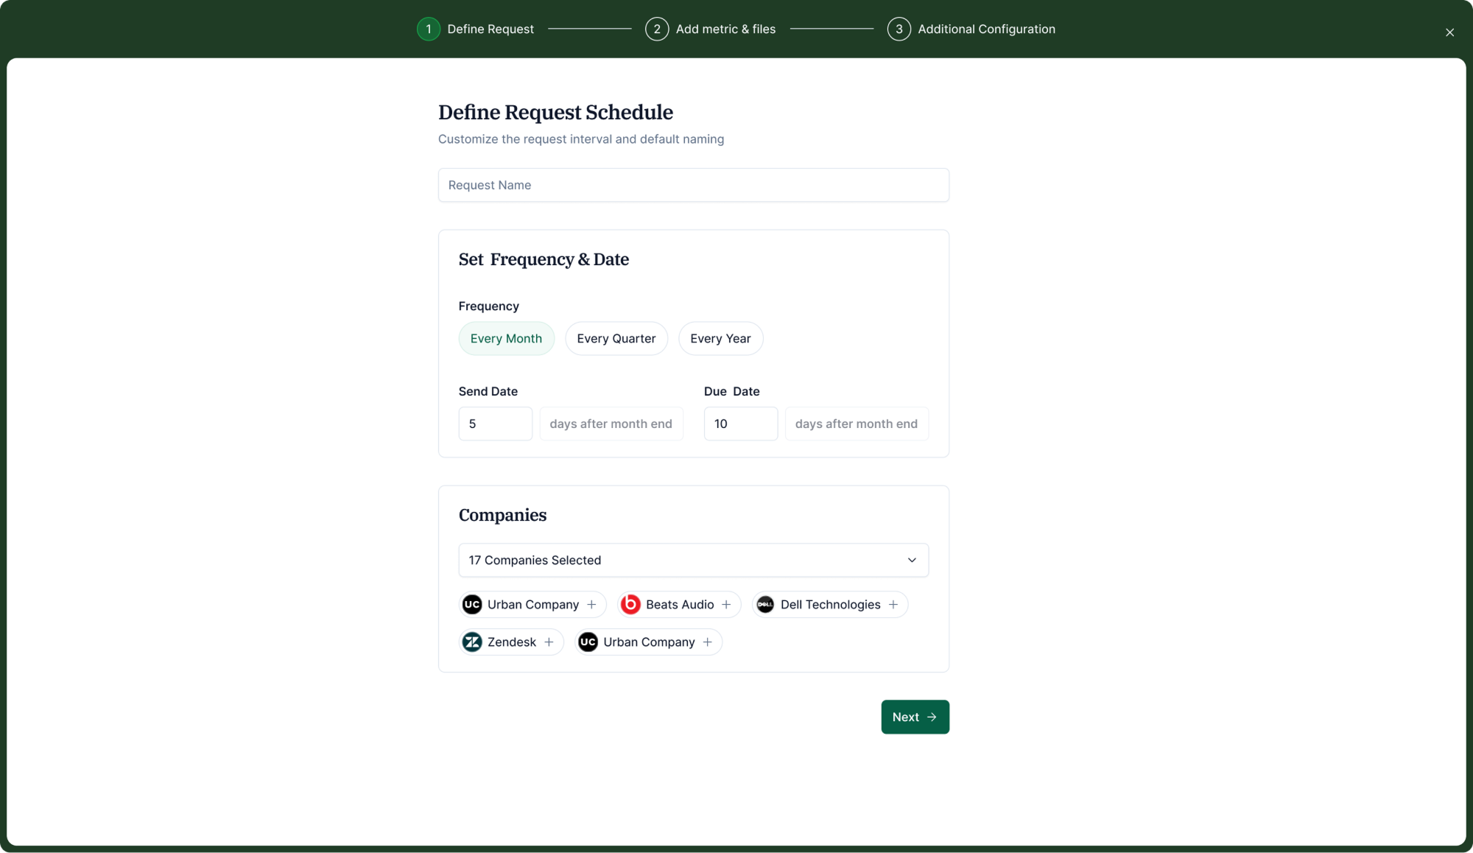The image size is (1473, 853).
Task: Select the Beats Audio company chip
Action: pyautogui.click(x=679, y=604)
